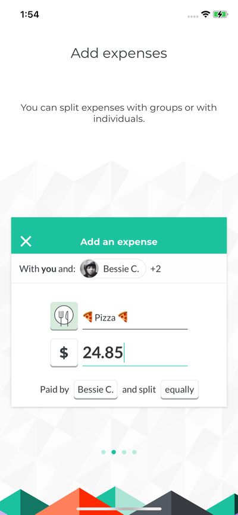This screenshot has width=238, height=515.
Task: Jump to the third page dot
Action: click(124, 452)
